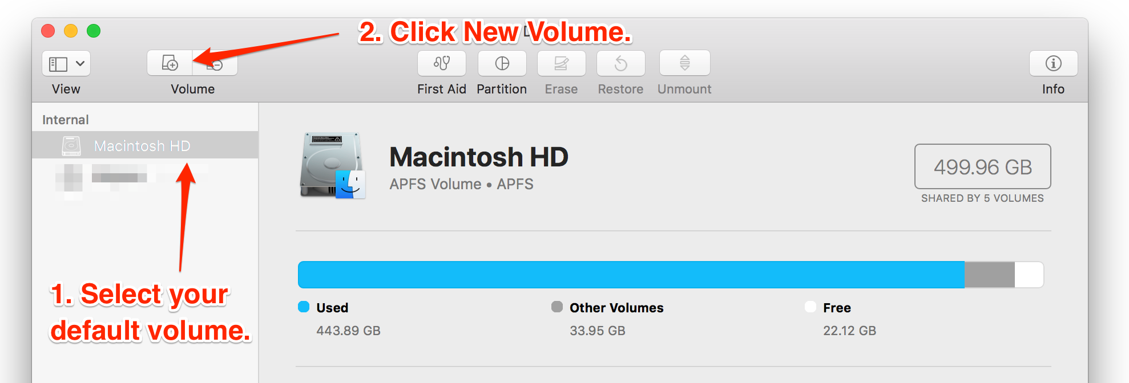Click the gray Other Volumes bar segment
The height and width of the screenshot is (383, 1129).
tap(990, 275)
